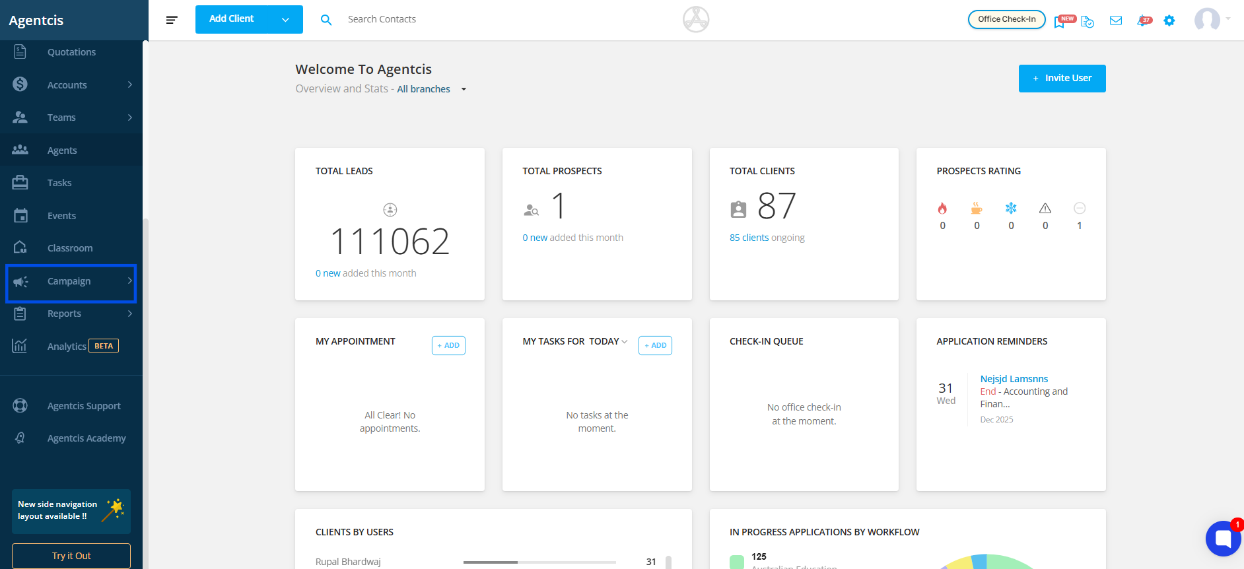Collapse the sidebar with hamburger icon
Screen dimensions: 1244x569
[x=172, y=20]
